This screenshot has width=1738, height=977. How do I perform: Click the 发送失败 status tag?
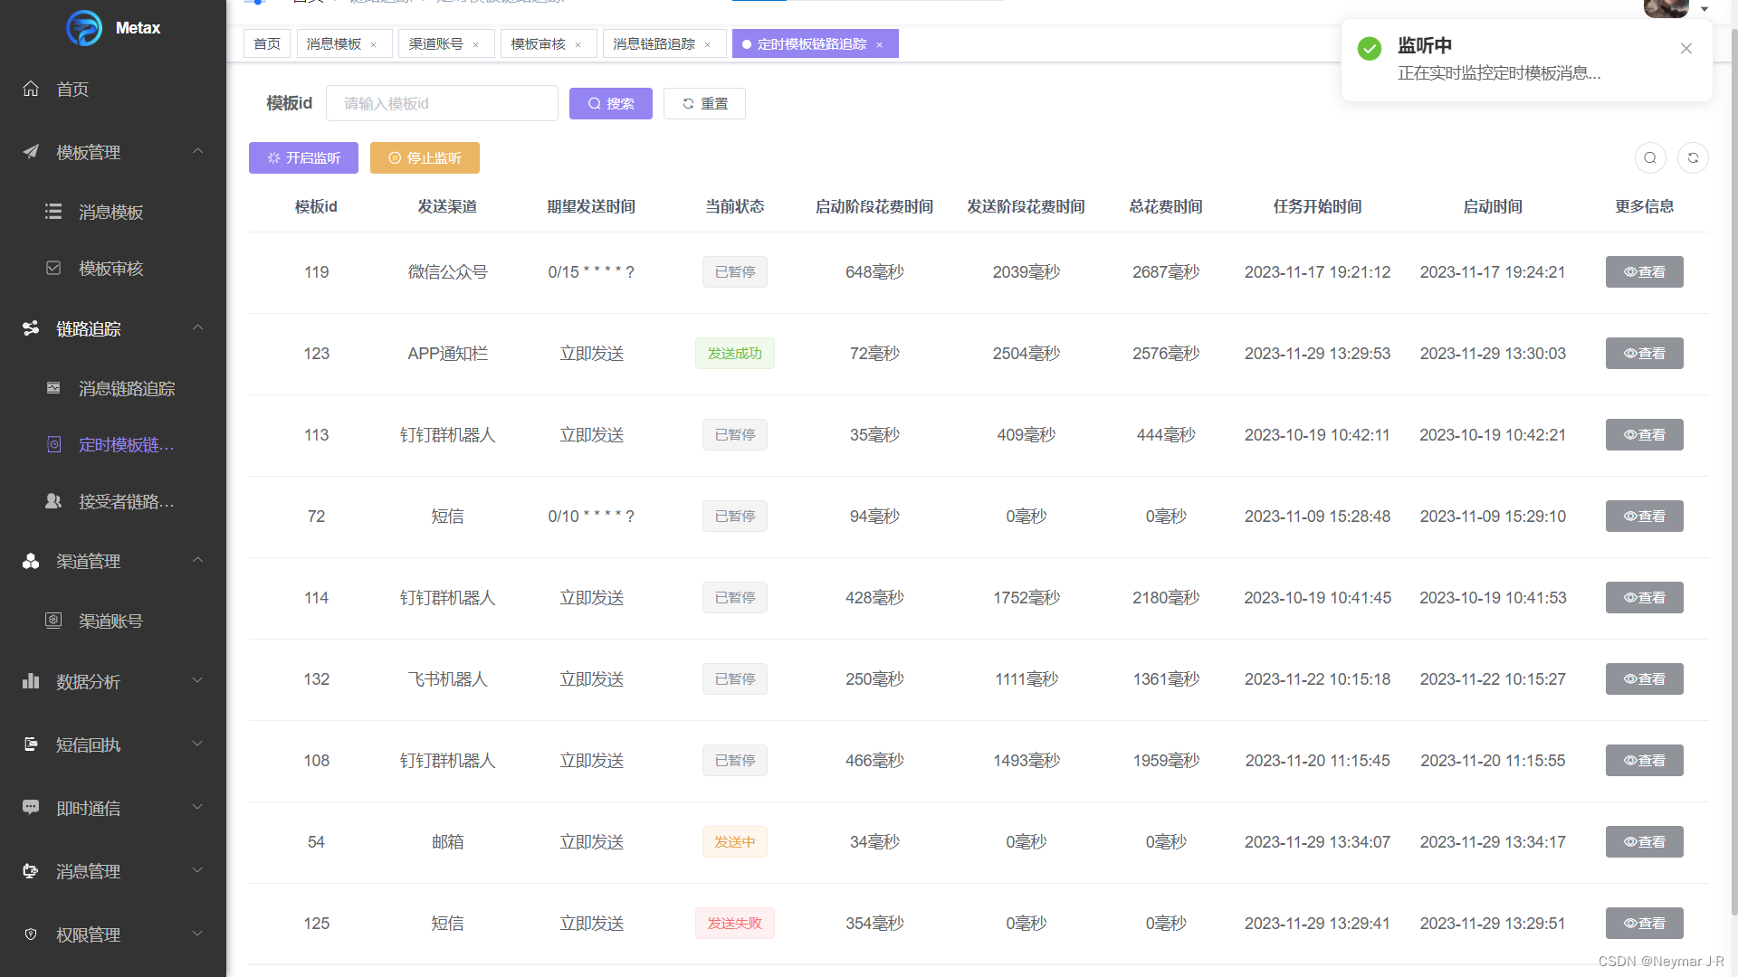(734, 923)
